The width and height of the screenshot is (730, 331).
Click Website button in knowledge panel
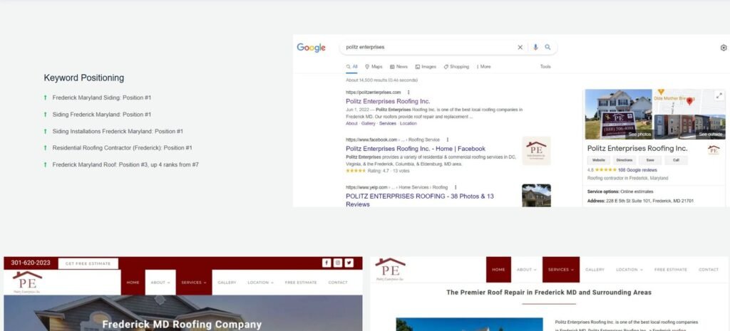pyautogui.click(x=599, y=160)
